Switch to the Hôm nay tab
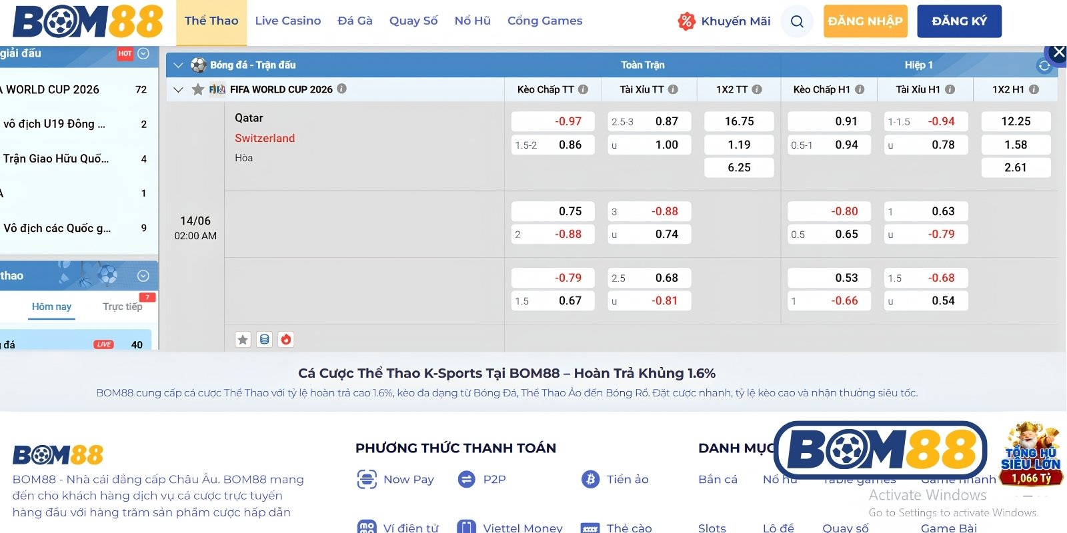This screenshot has height=533, width=1067. [x=51, y=306]
